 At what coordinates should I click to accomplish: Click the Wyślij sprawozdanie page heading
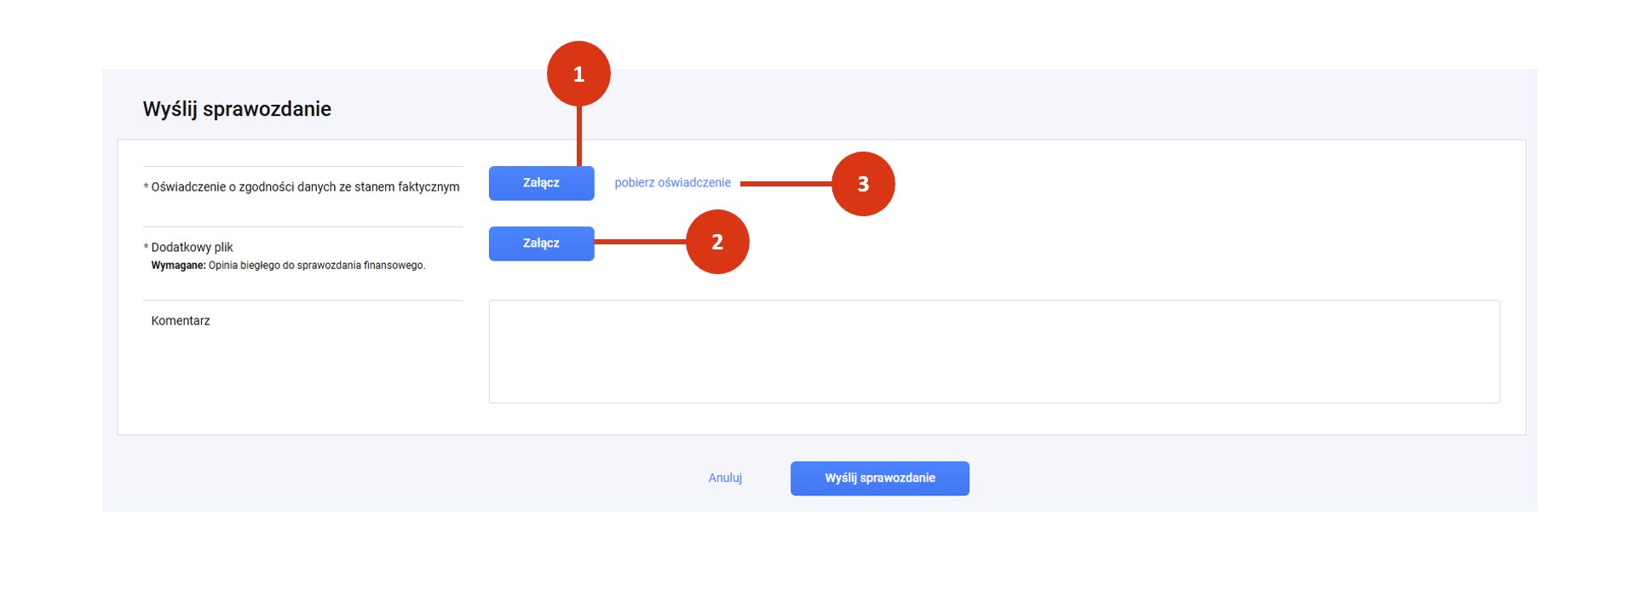237,109
